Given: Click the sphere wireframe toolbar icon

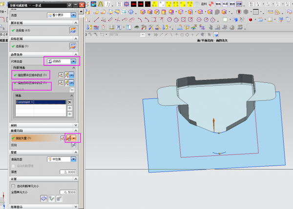Looking at the screenshot, I should pos(131,12).
